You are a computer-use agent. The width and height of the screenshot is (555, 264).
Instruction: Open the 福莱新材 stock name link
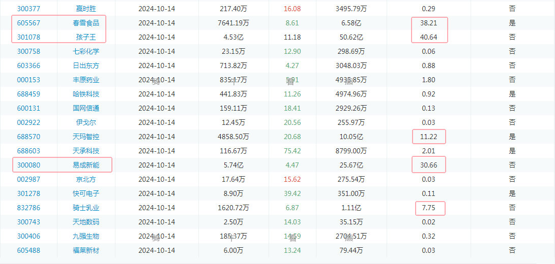click(x=86, y=250)
